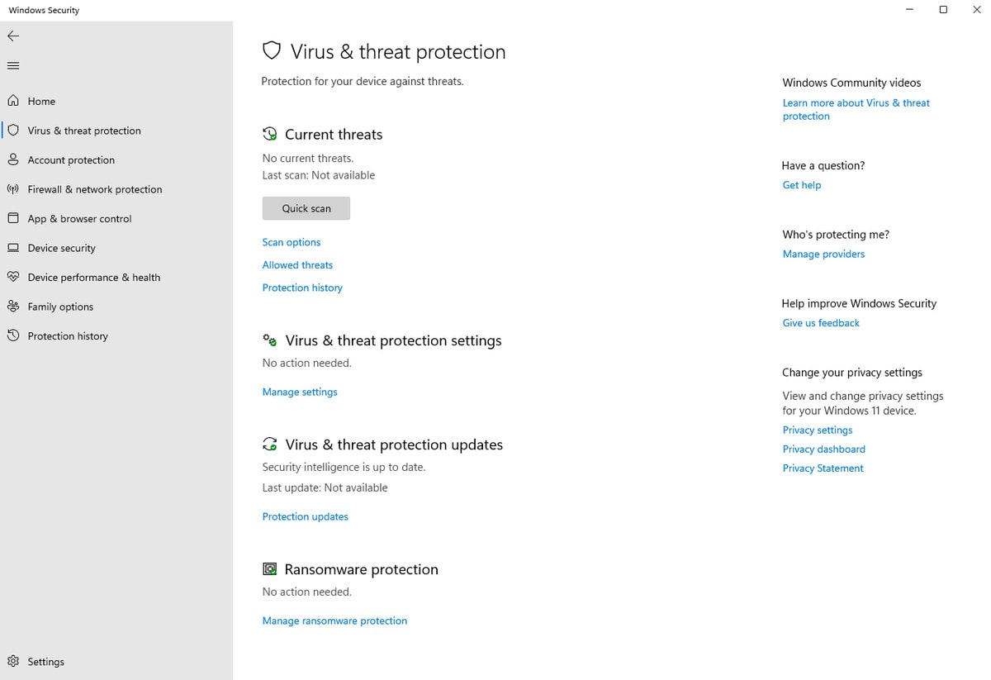Open Scan options link
991x680 pixels.
[292, 242]
